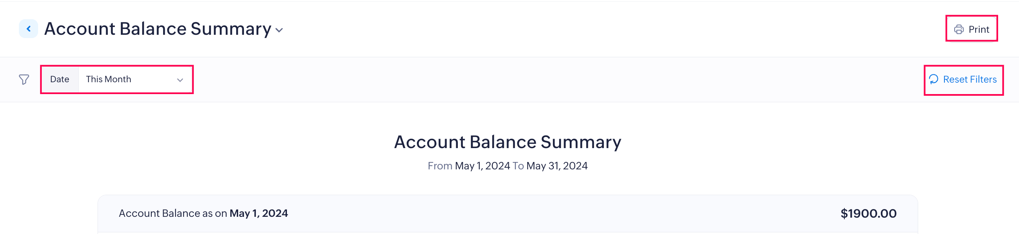
Task: Open the This Month date dropdown
Action: pos(135,79)
